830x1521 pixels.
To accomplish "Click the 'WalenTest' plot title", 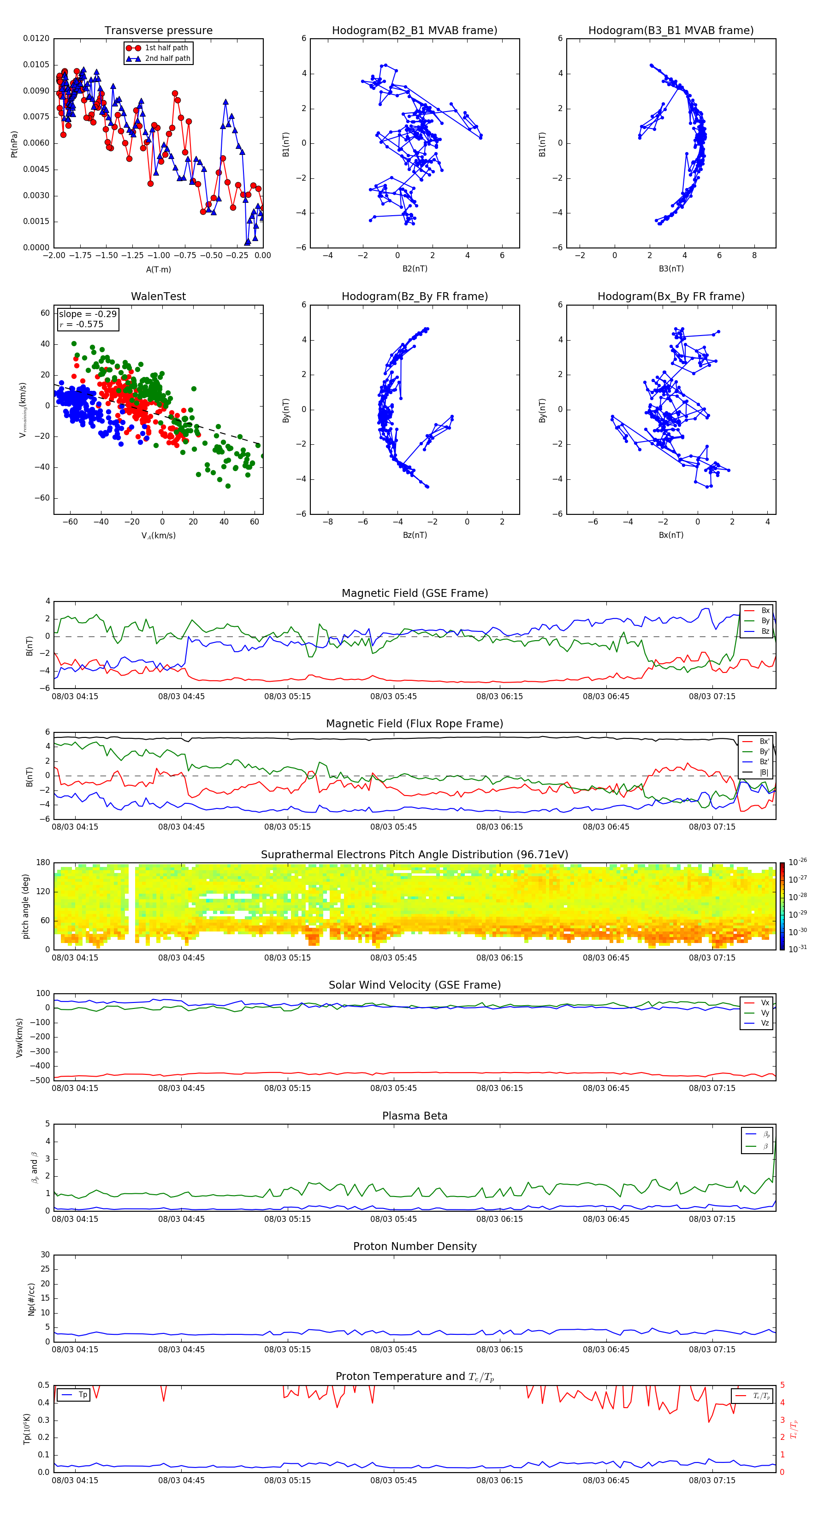I will pyautogui.click(x=158, y=296).
